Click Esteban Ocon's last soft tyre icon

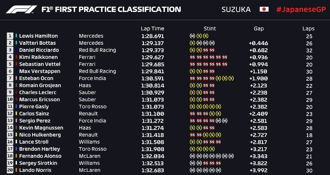coord(231,78)
